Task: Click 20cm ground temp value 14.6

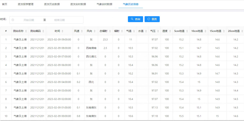Action: point(236,116)
